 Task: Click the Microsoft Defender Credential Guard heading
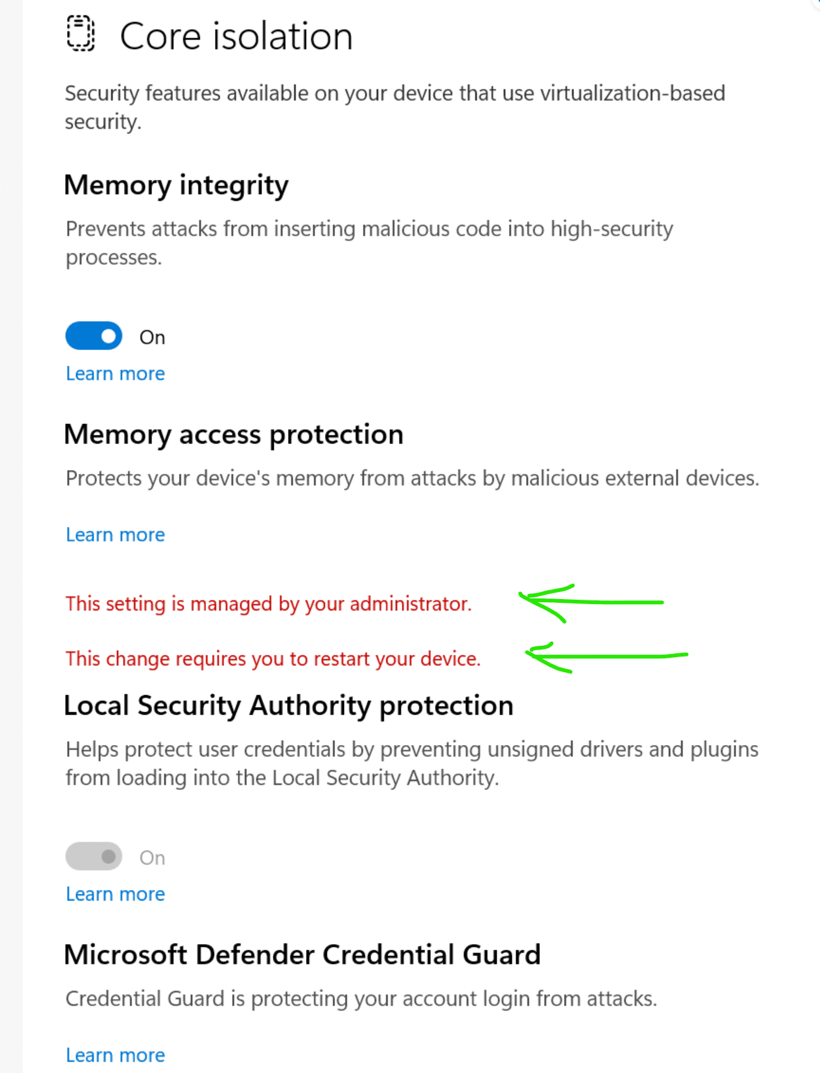point(302,955)
